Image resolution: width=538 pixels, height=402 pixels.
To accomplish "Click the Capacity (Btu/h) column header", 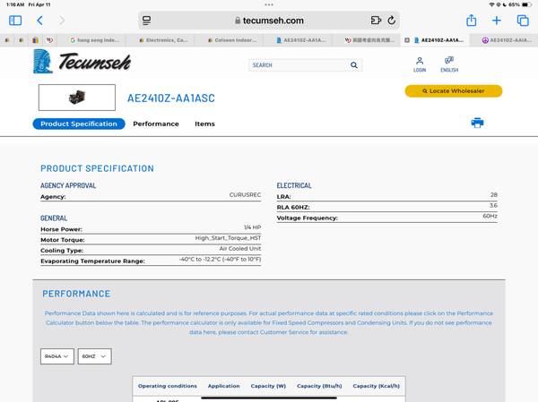I will [x=319, y=386].
